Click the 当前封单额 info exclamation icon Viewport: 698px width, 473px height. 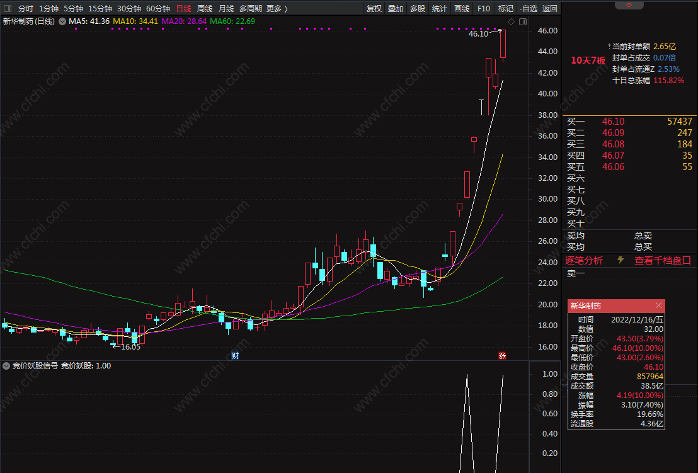609,46
